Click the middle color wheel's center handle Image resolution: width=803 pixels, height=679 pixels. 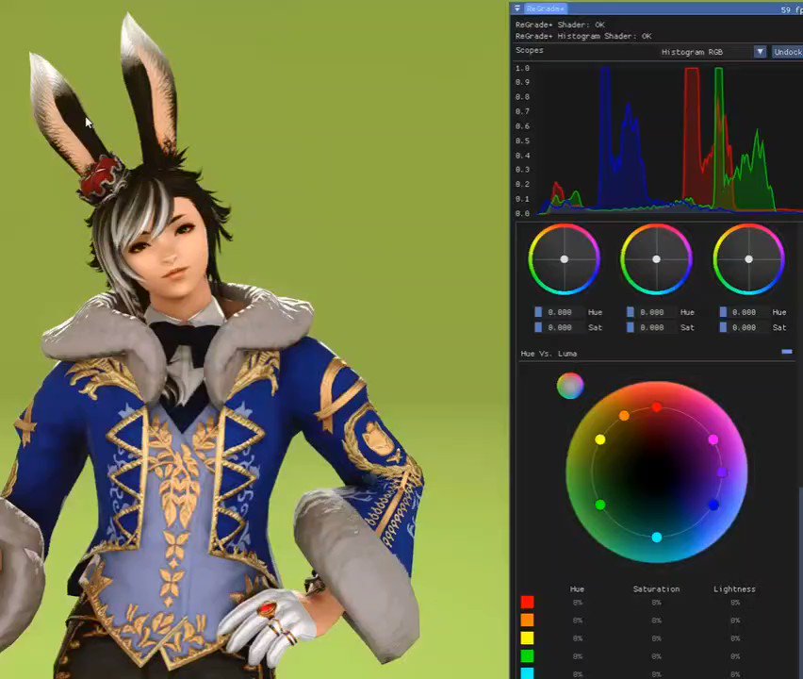point(656,259)
